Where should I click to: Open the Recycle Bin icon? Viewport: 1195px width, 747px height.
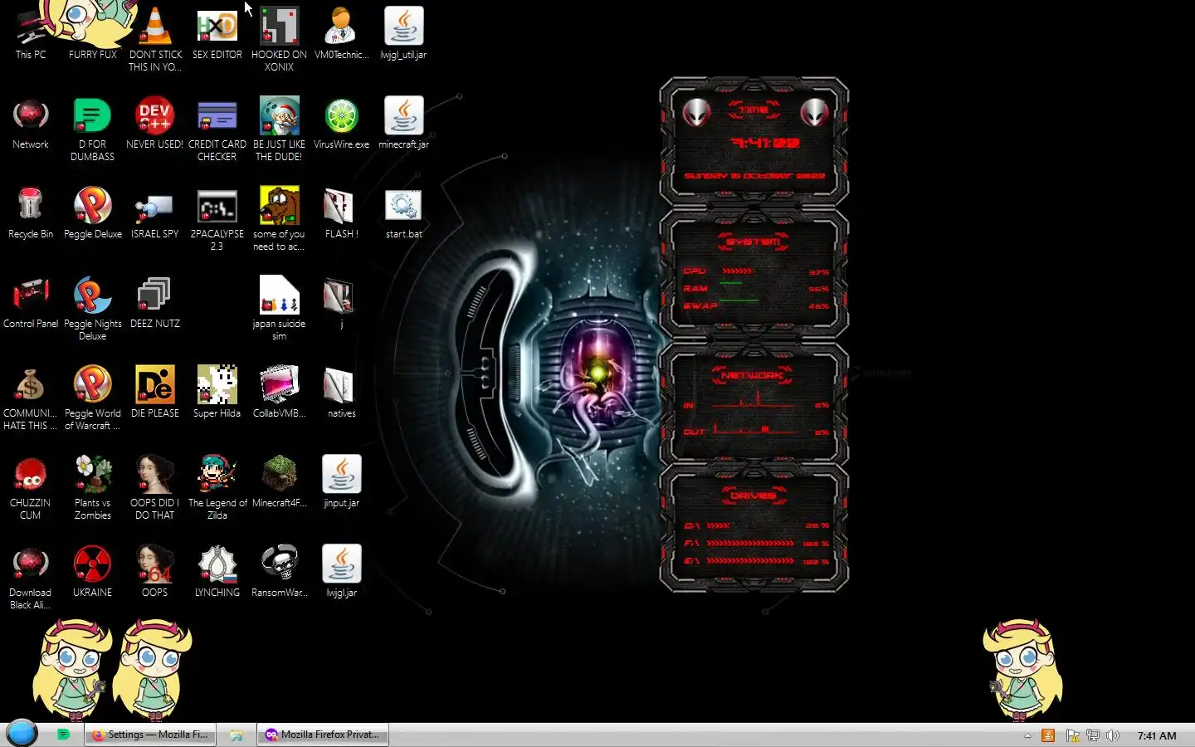click(x=31, y=212)
